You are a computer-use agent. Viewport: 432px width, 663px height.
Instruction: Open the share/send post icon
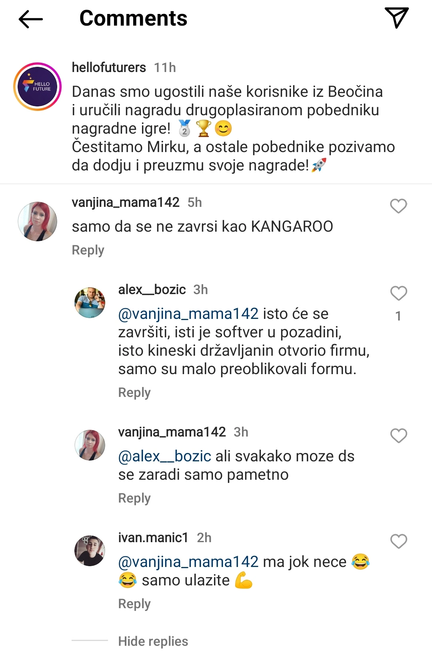[x=397, y=18]
